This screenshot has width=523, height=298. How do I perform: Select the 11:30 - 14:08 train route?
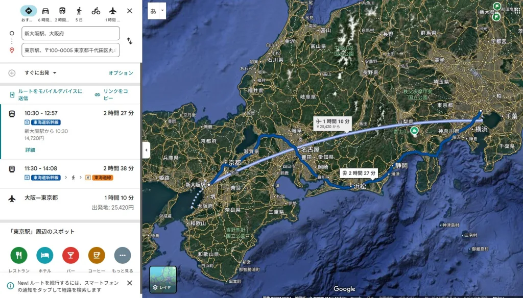tap(70, 173)
